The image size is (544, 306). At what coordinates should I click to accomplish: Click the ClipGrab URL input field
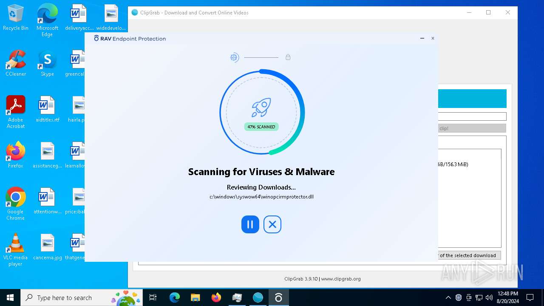coord(472,116)
